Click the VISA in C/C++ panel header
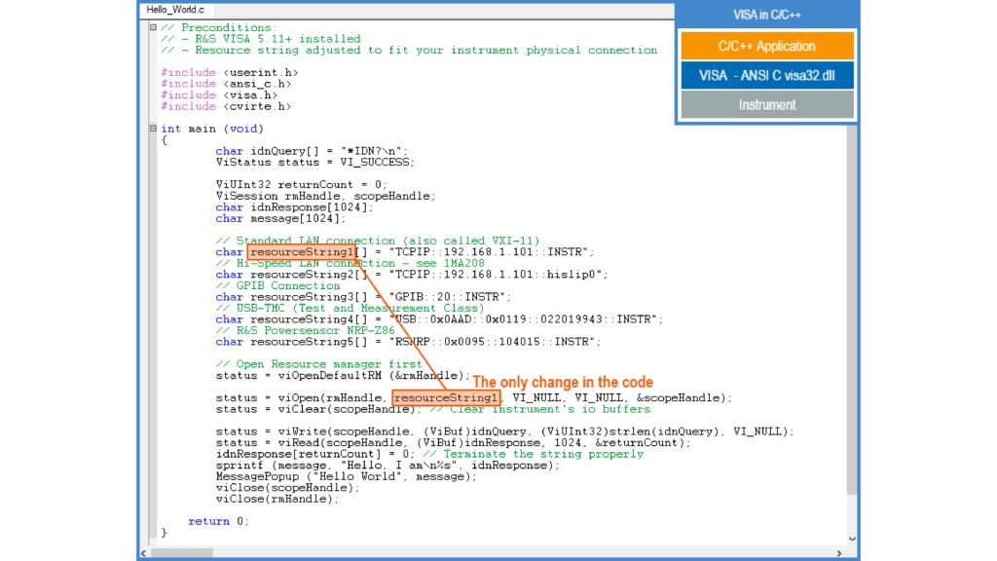Viewport: 997px width, 561px height. click(x=767, y=14)
